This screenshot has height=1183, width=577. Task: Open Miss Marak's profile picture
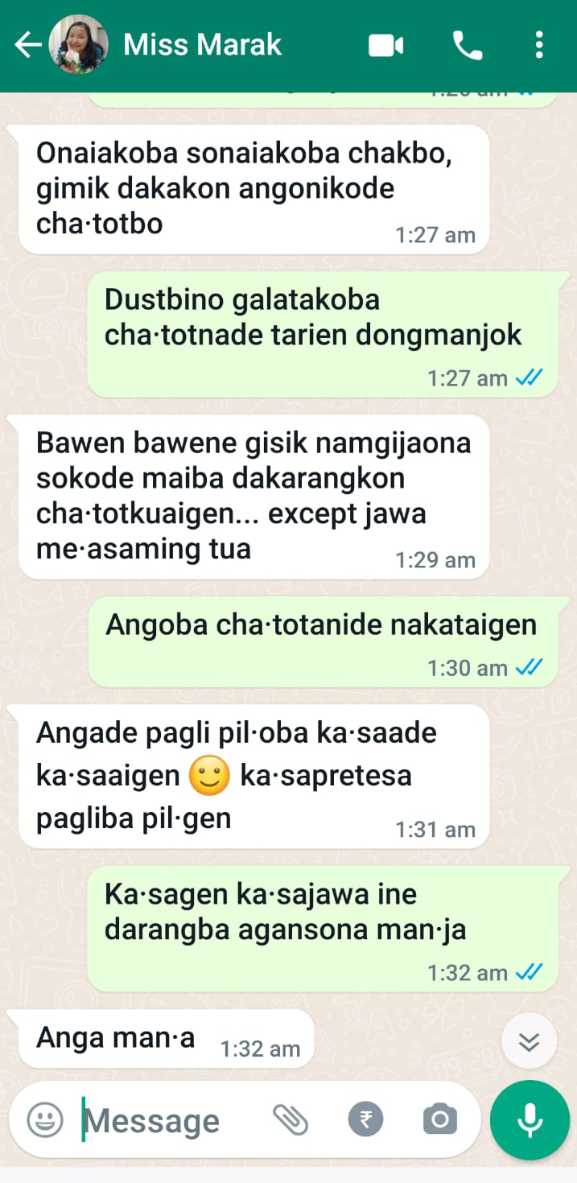point(78,45)
